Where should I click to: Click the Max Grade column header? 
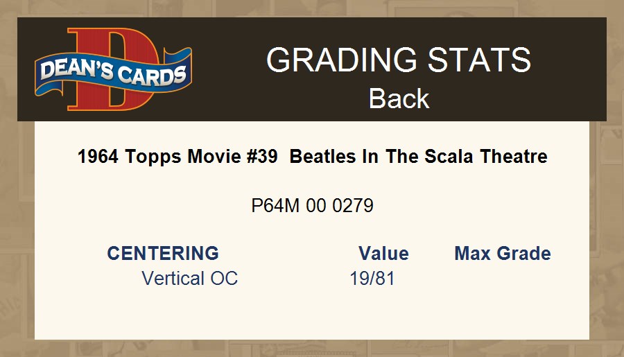pos(503,254)
